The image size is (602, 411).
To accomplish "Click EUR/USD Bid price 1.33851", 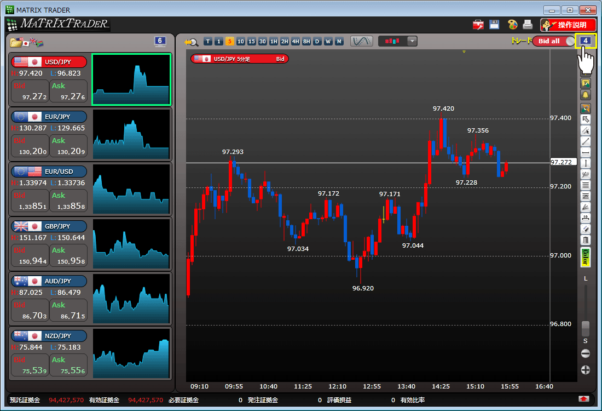I will coord(30,201).
